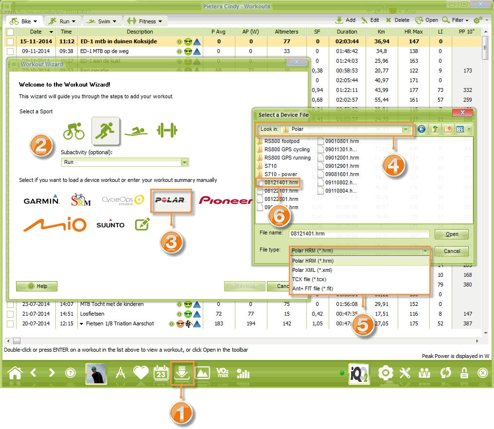Open the calendar icon in bottom toolbar

pos(161,373)
